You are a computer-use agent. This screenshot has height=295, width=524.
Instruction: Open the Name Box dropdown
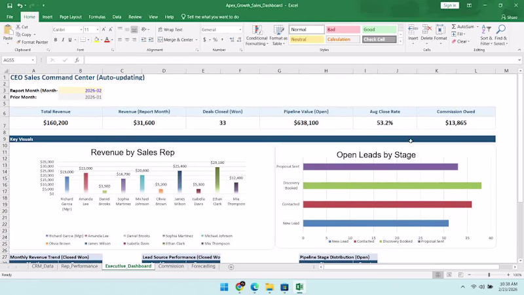33,60
